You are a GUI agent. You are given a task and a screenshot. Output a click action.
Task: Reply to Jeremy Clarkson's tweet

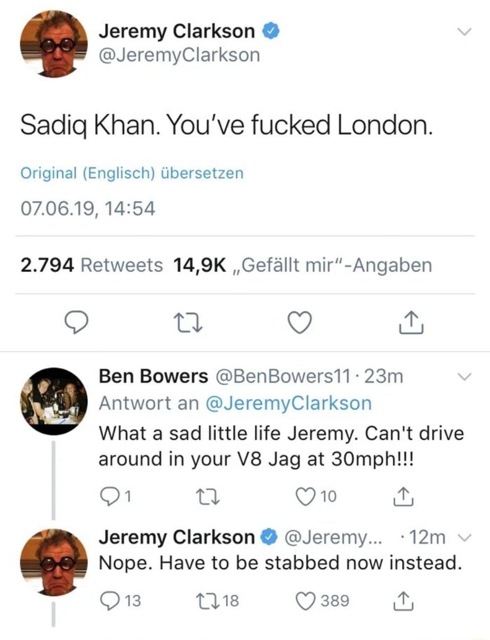(76, 323)
